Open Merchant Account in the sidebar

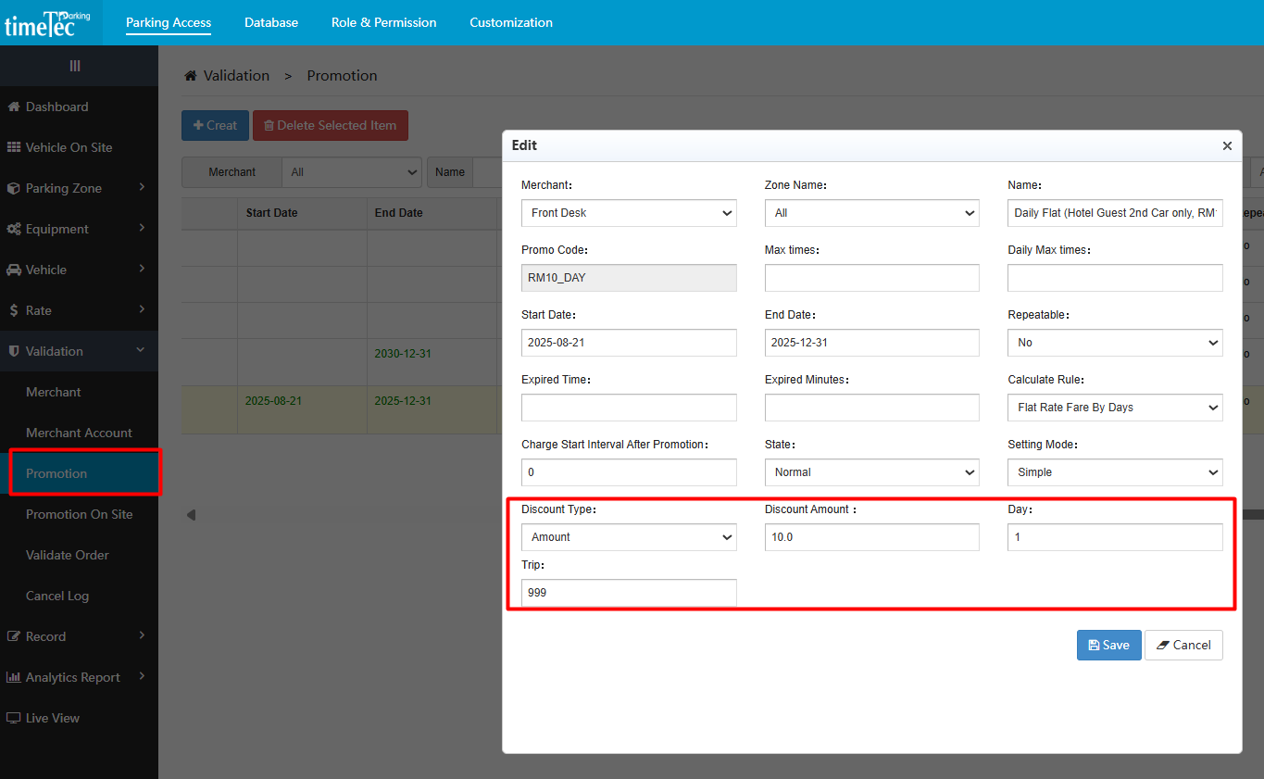pyautogui.click(x=79, y=433)
